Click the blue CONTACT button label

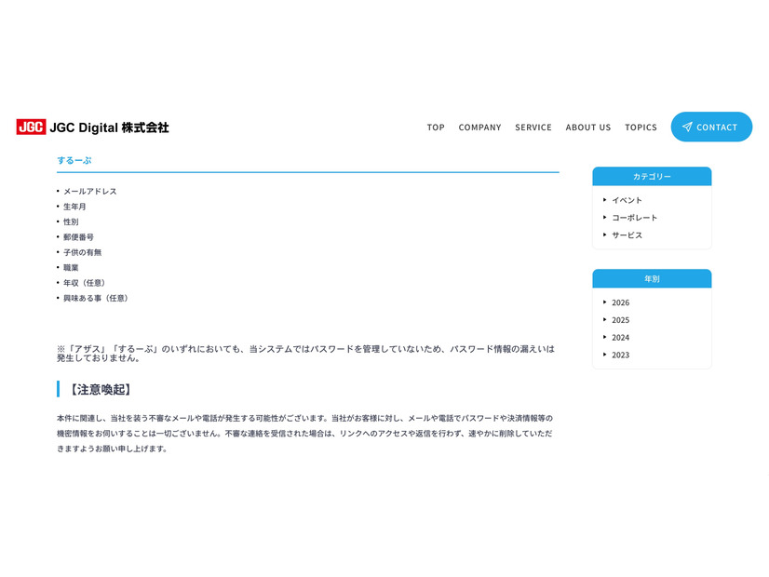click(x=717, y=127)
